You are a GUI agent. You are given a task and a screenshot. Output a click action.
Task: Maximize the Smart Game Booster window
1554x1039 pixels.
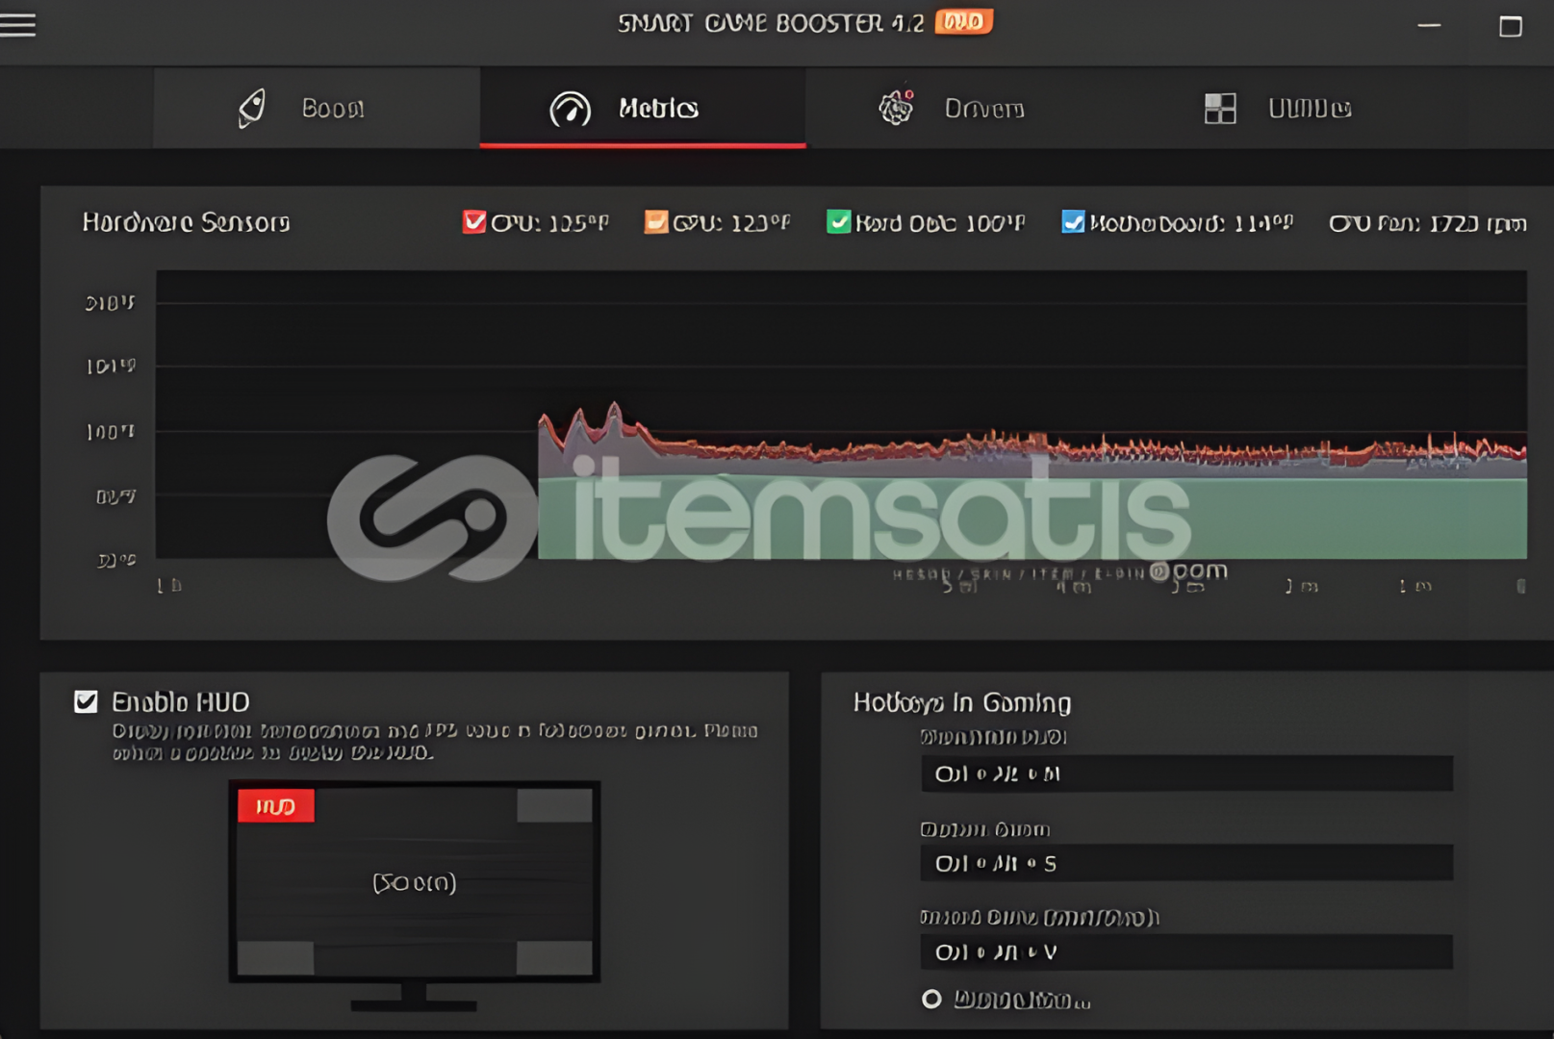tap(1511, 25)
